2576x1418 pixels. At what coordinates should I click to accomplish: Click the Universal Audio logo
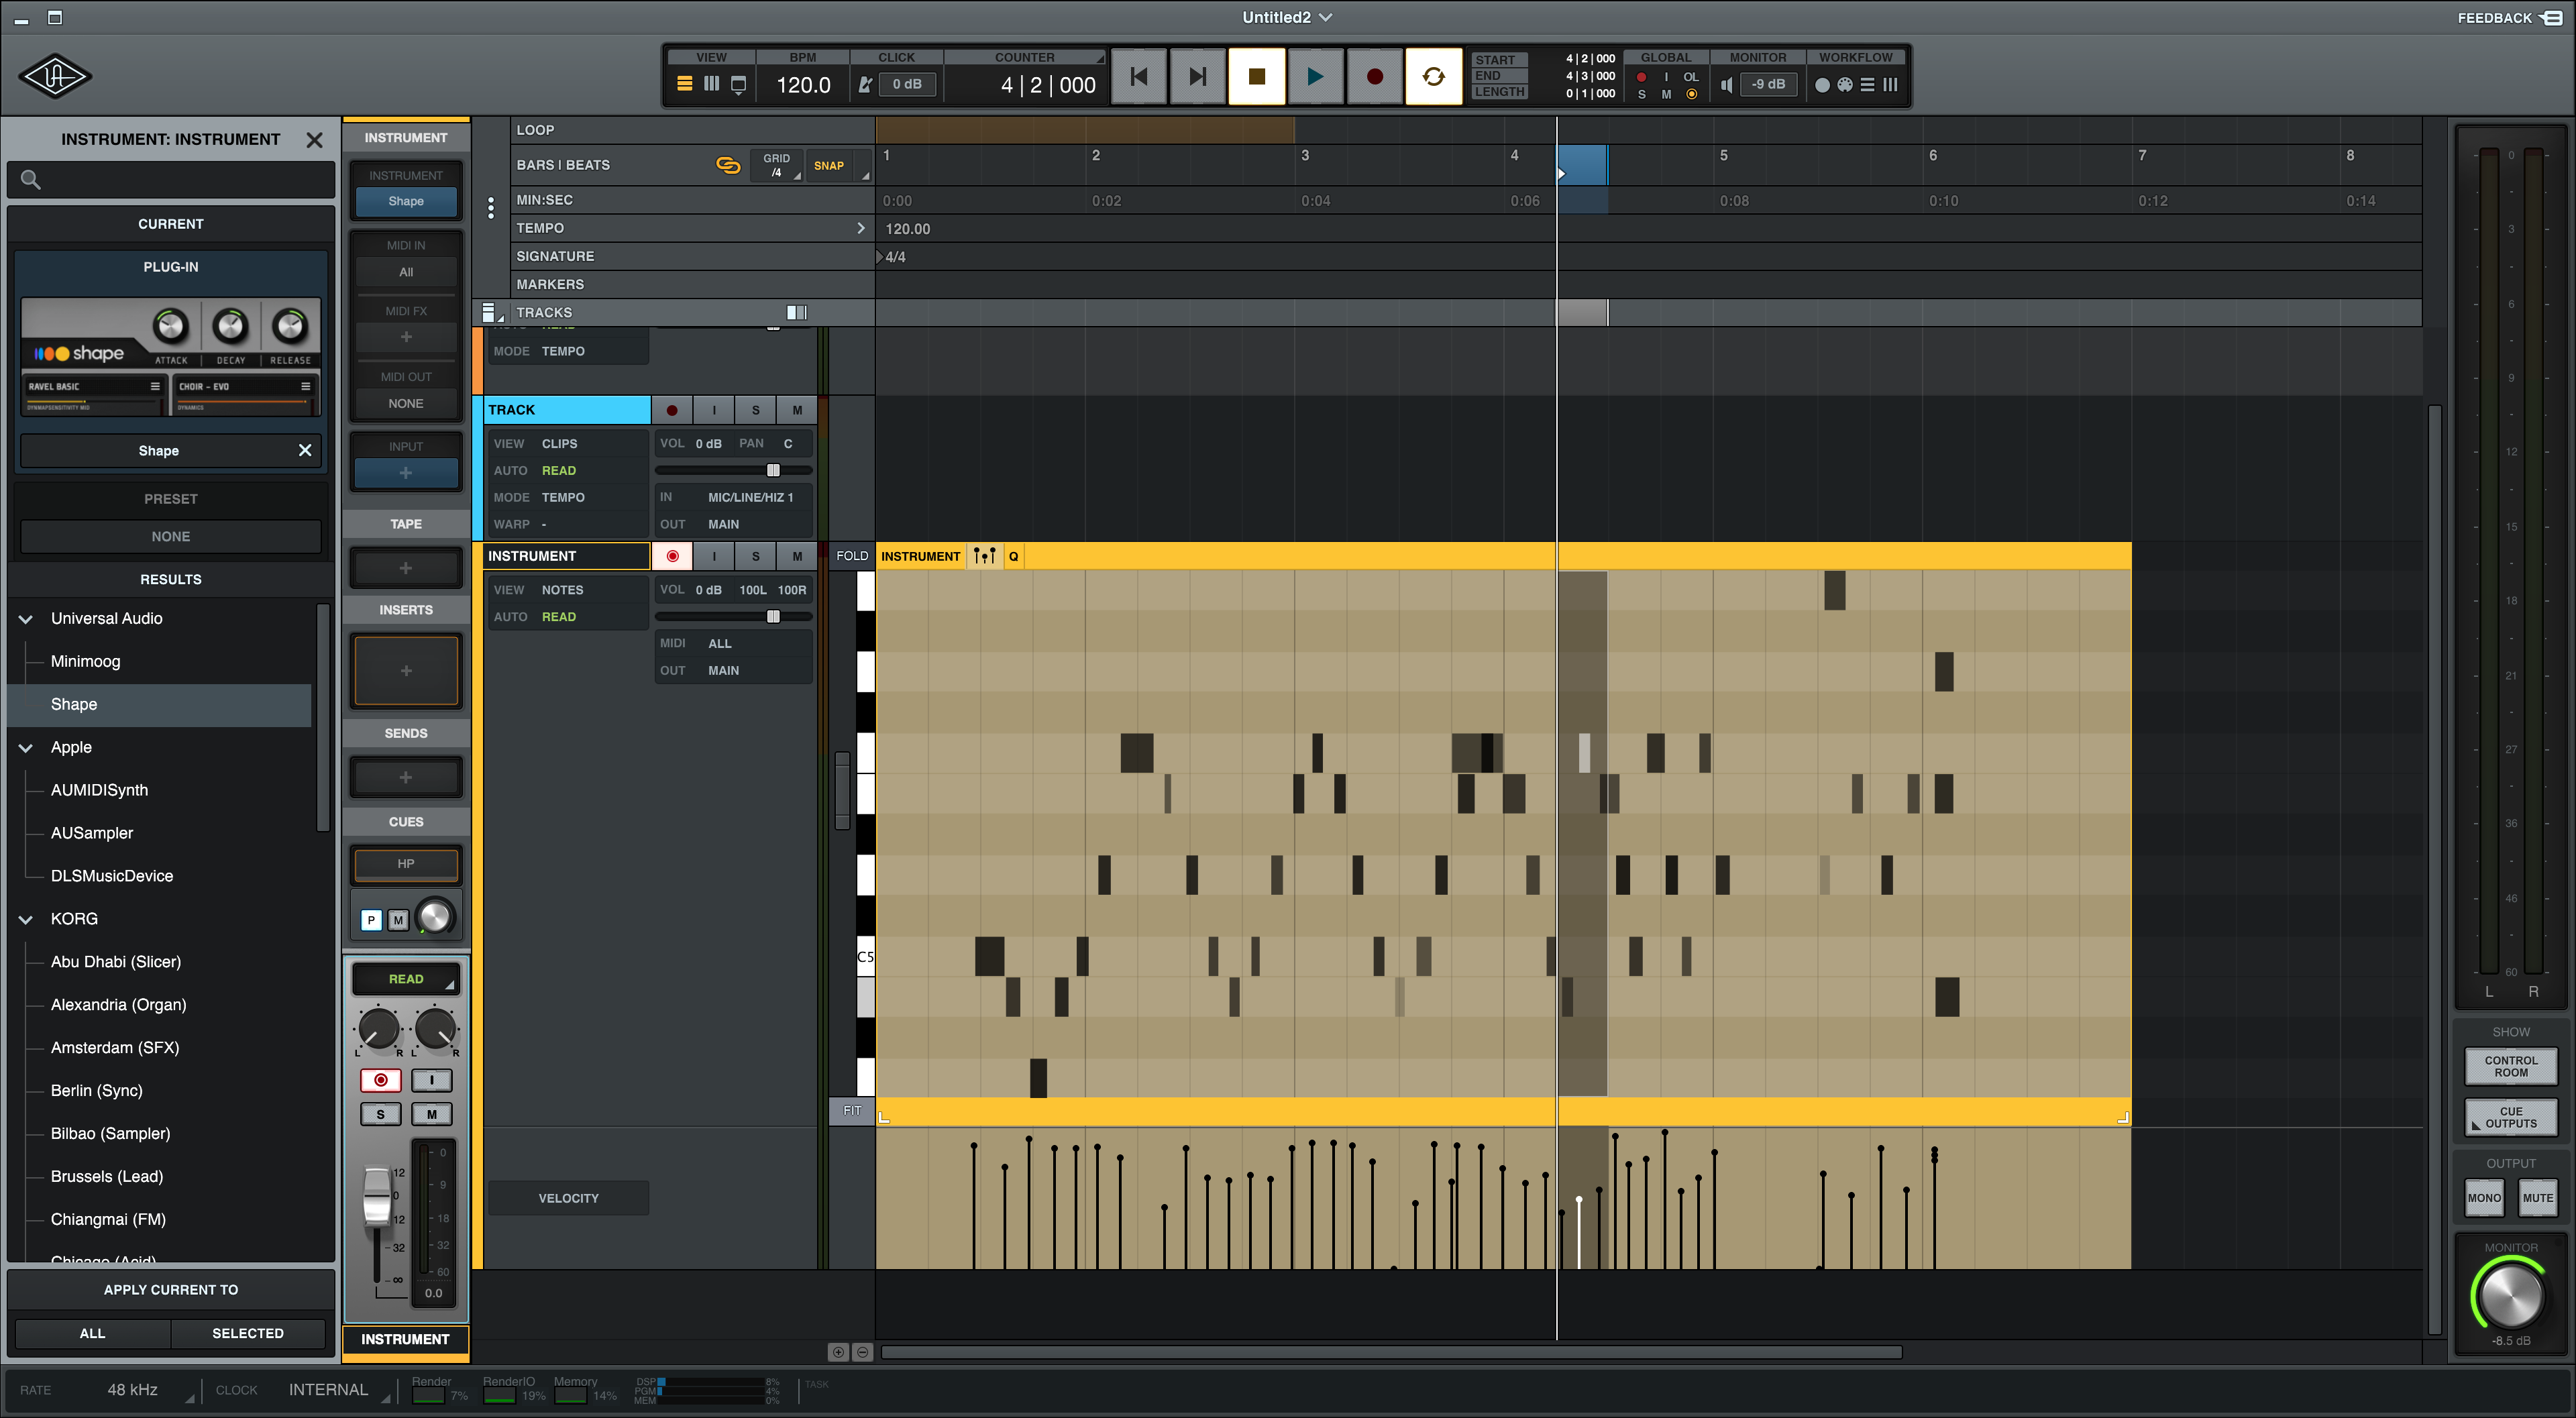pyautogui.click(x=55, y=76)
